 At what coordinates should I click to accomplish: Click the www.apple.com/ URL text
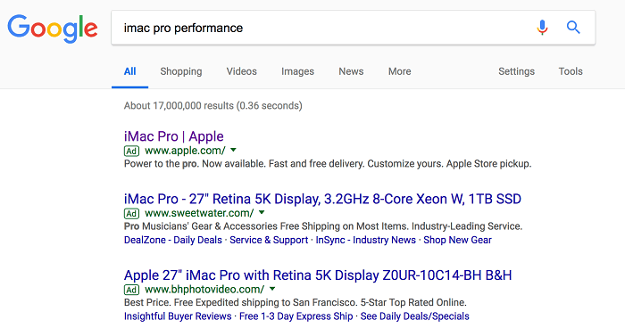185,151
